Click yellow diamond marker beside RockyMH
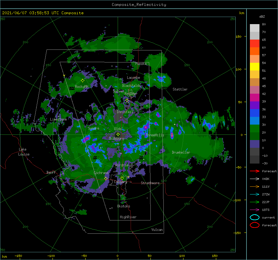Image resolution: width=278 pixels, height=260 pixels. pyautogui.click(x=82, y=81)
